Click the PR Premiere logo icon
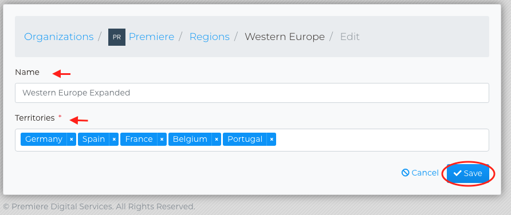Viewport: 511px width, 215px height. pyautogui.click(x=117, y=37)
